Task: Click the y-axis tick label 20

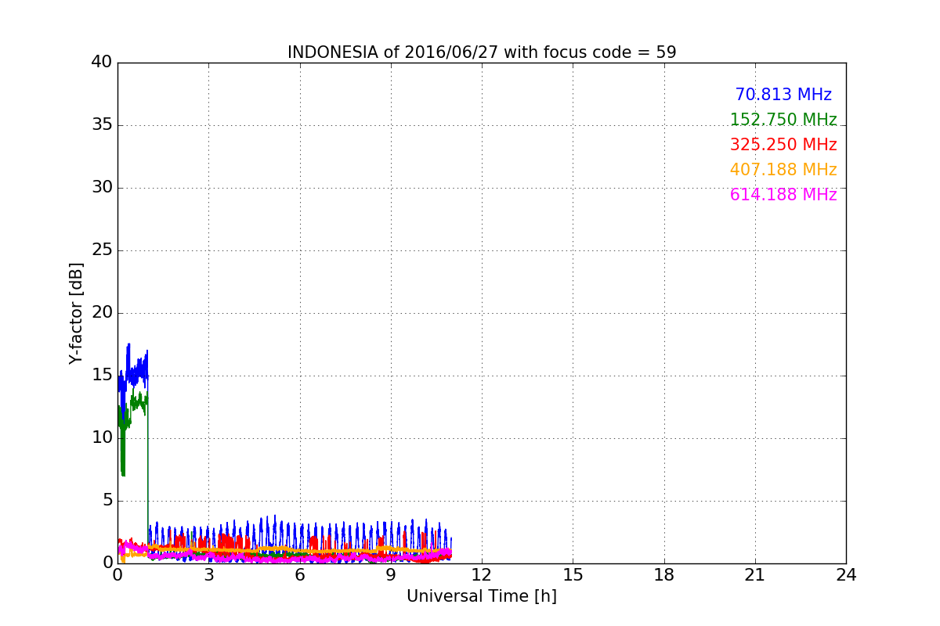Action: click(x=102, y=312)
